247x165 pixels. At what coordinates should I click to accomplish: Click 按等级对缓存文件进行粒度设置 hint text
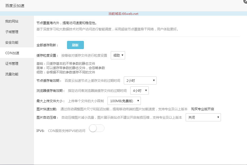[x=84, y=56]
